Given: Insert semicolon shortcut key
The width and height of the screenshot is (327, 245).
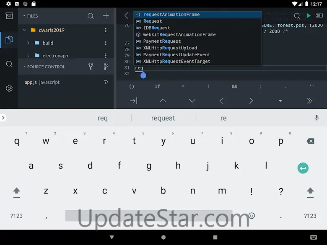Looking at the screenshot, I should (260, 87).
